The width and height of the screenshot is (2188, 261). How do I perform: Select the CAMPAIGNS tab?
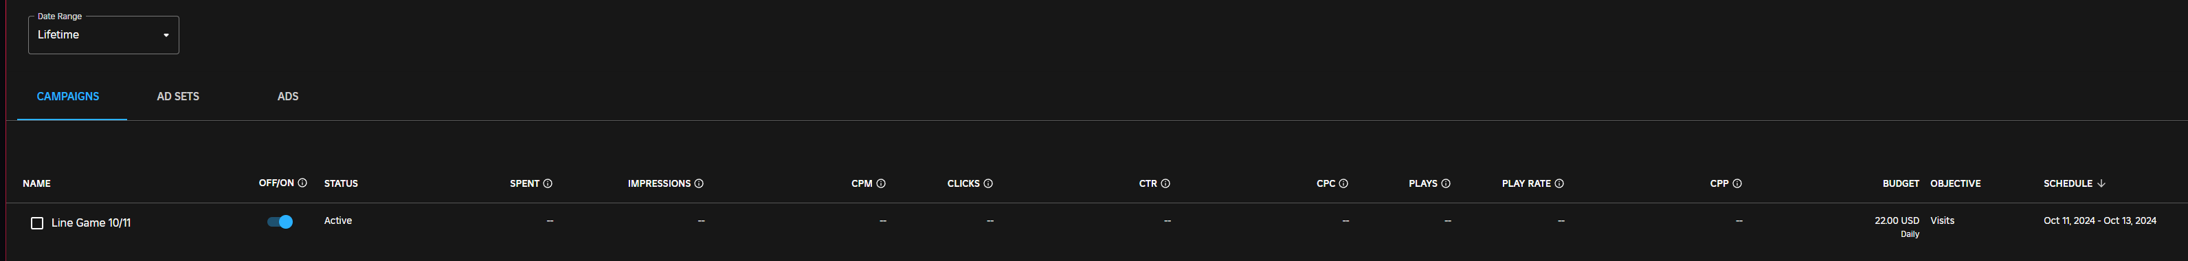68,96
